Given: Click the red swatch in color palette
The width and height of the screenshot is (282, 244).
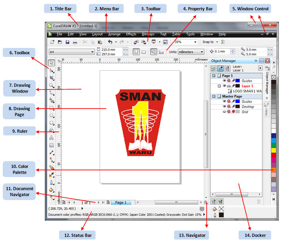Looking at the screenshot, I should [x=274, y=155].
